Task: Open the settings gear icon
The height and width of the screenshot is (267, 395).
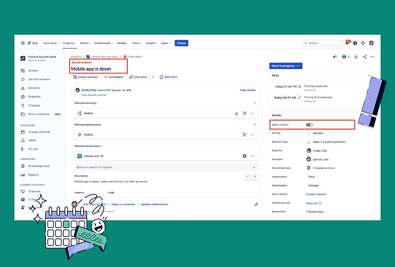Action: tap(363, 43)
